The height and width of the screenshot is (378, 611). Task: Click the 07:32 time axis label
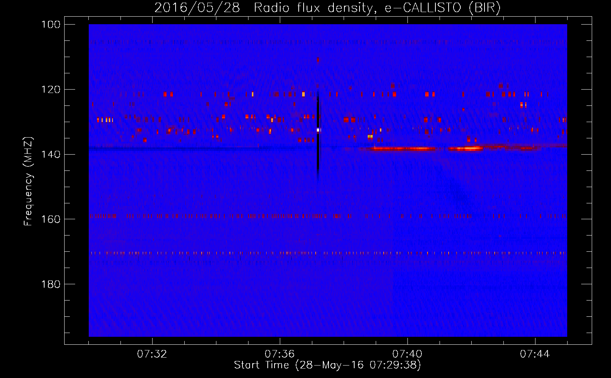(152, 354)
